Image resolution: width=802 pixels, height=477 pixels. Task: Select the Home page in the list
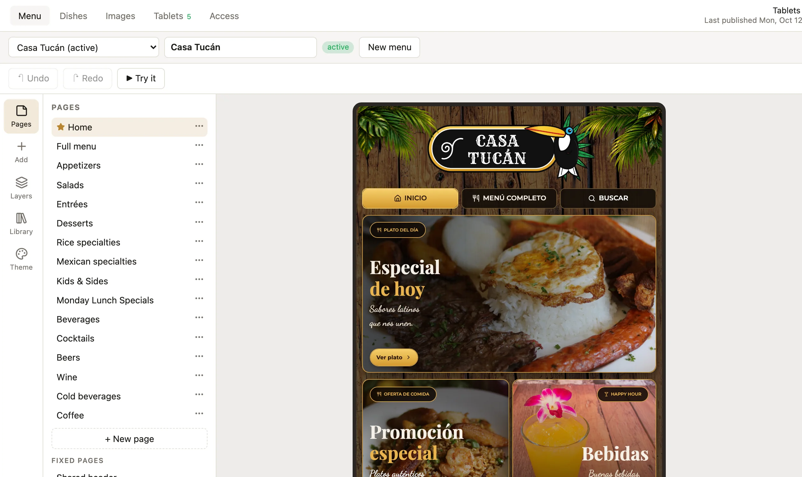(x=129, y=127)
